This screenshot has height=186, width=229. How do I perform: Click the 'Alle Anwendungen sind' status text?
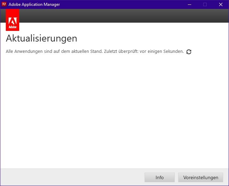point(27,51)
